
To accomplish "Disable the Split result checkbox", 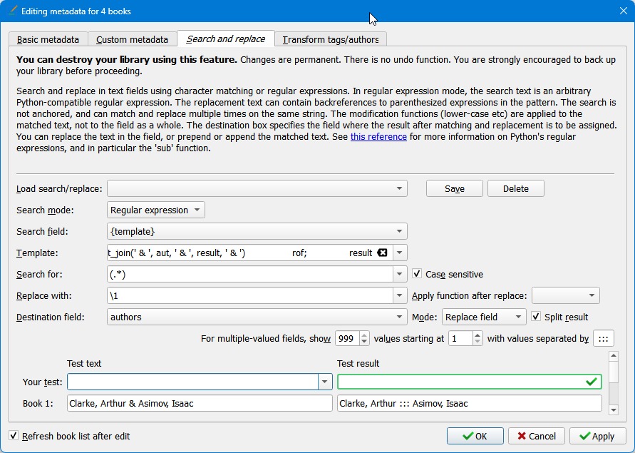I will [x=537, y=317].
